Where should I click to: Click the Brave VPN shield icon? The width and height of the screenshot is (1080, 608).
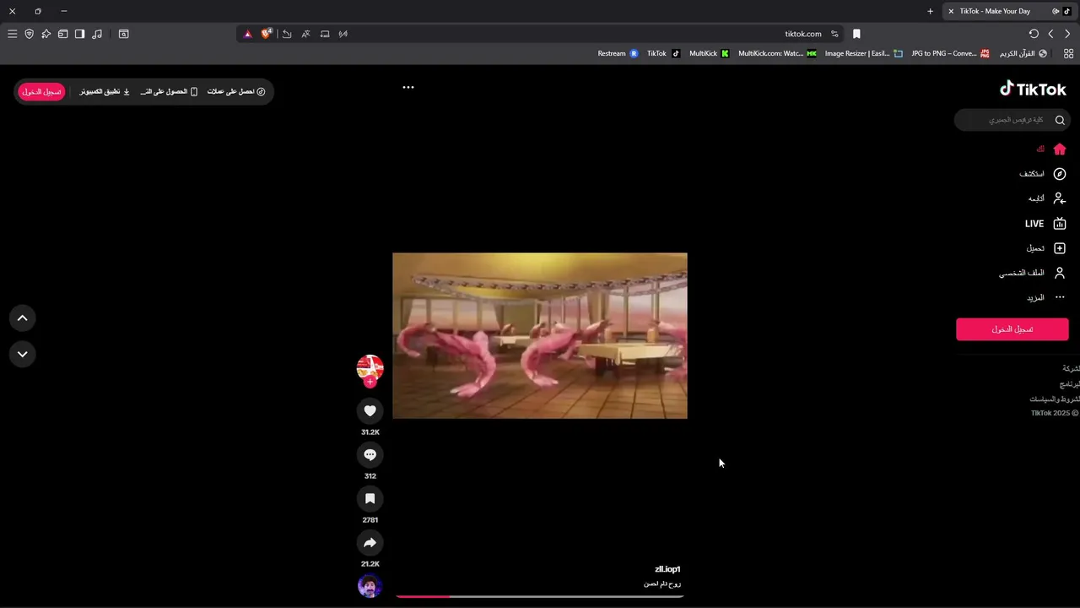[29, 34]
